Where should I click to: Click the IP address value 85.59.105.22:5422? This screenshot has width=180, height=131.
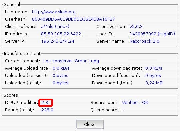tap(61, 34)
